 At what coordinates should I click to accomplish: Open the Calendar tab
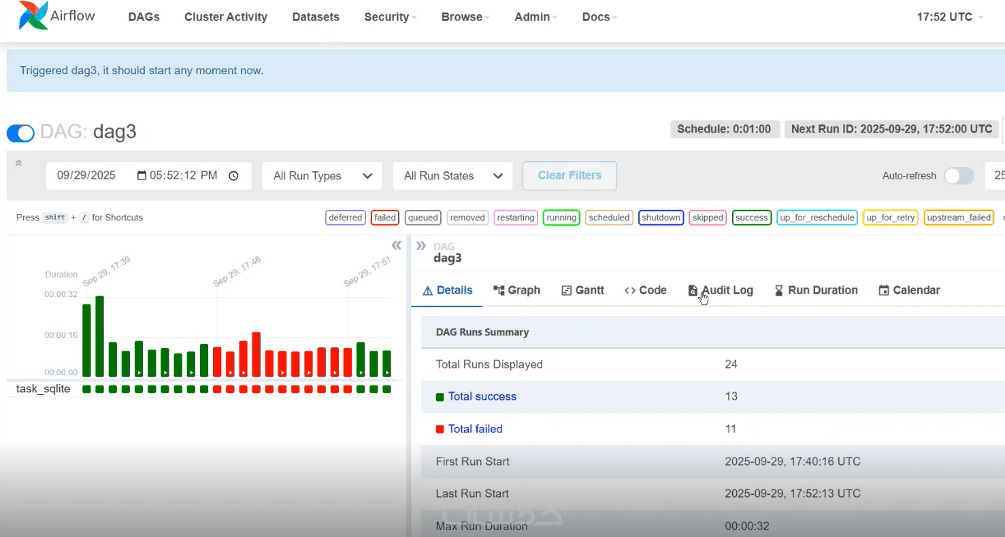[x=909, y=290]
